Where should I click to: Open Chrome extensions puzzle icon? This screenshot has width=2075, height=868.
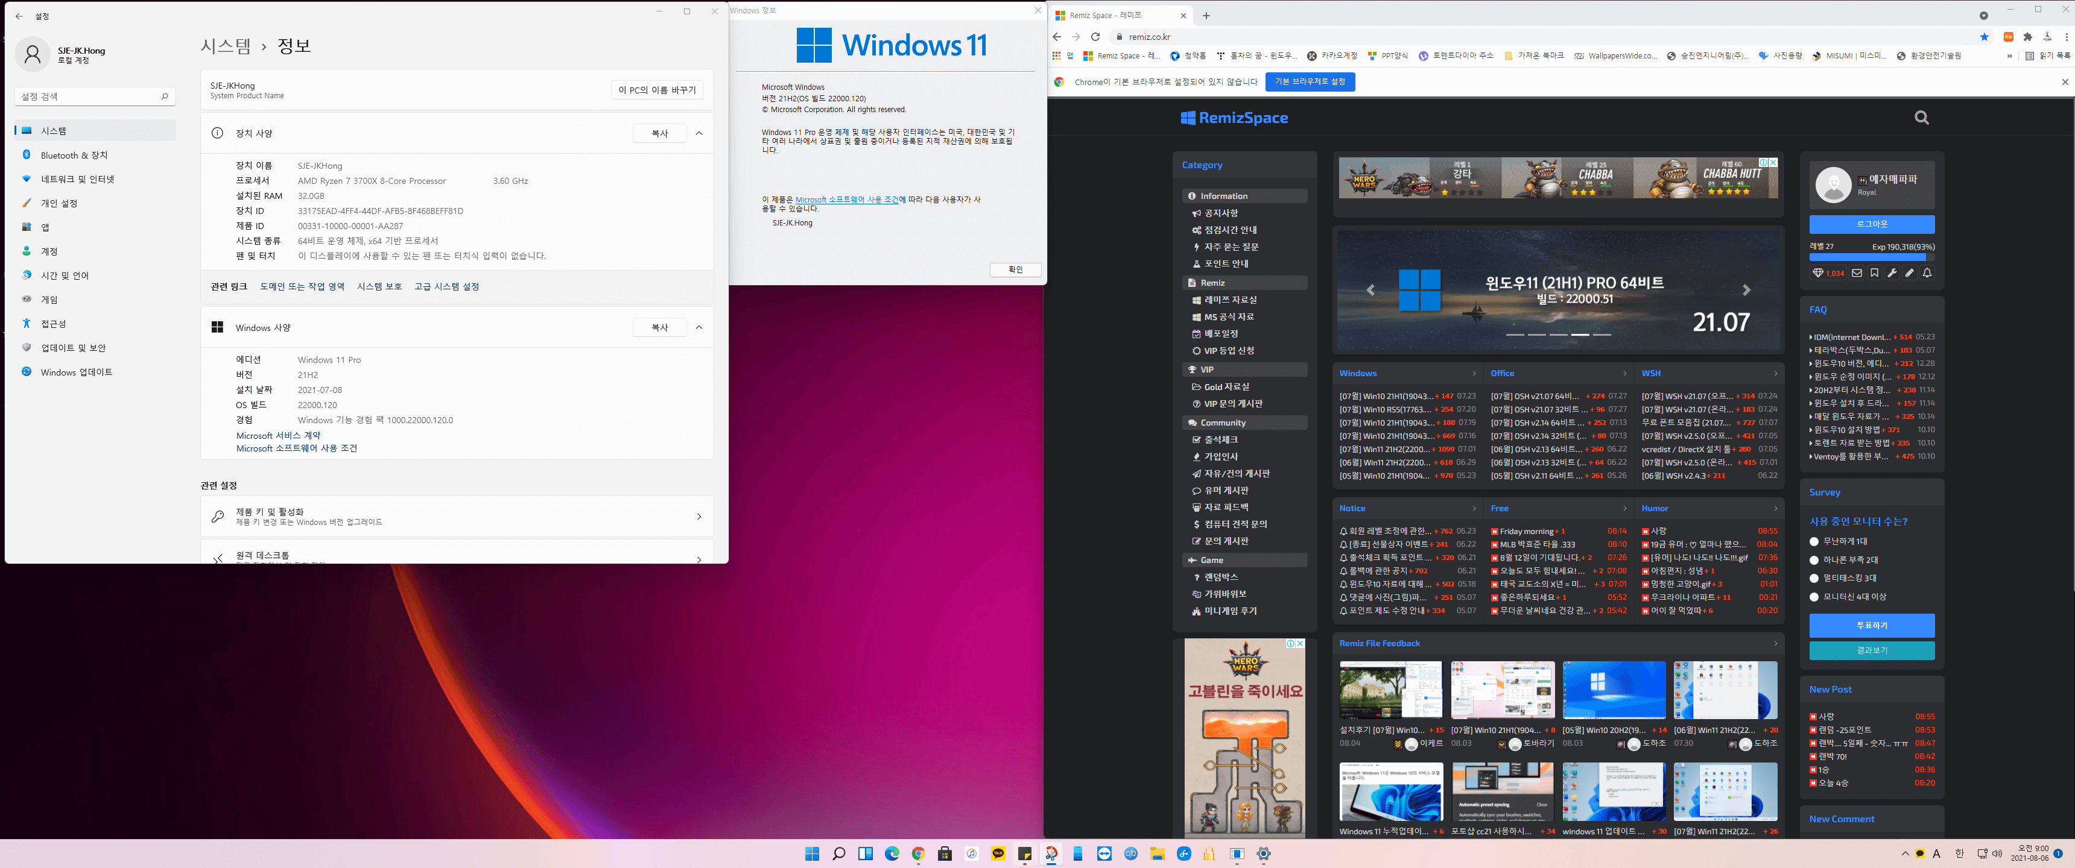point(2027,37)
